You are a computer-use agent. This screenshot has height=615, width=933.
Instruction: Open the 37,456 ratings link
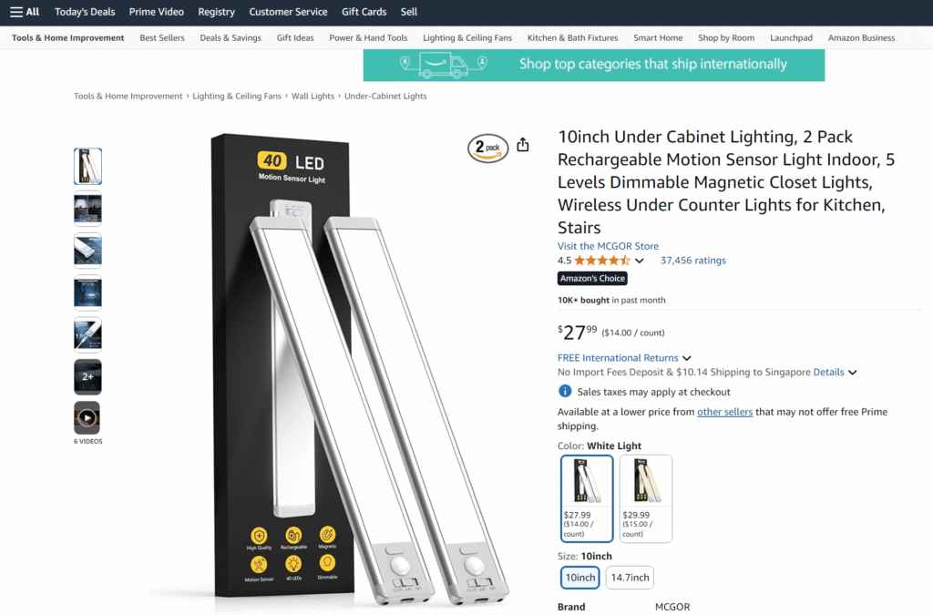tap(692, 261)
